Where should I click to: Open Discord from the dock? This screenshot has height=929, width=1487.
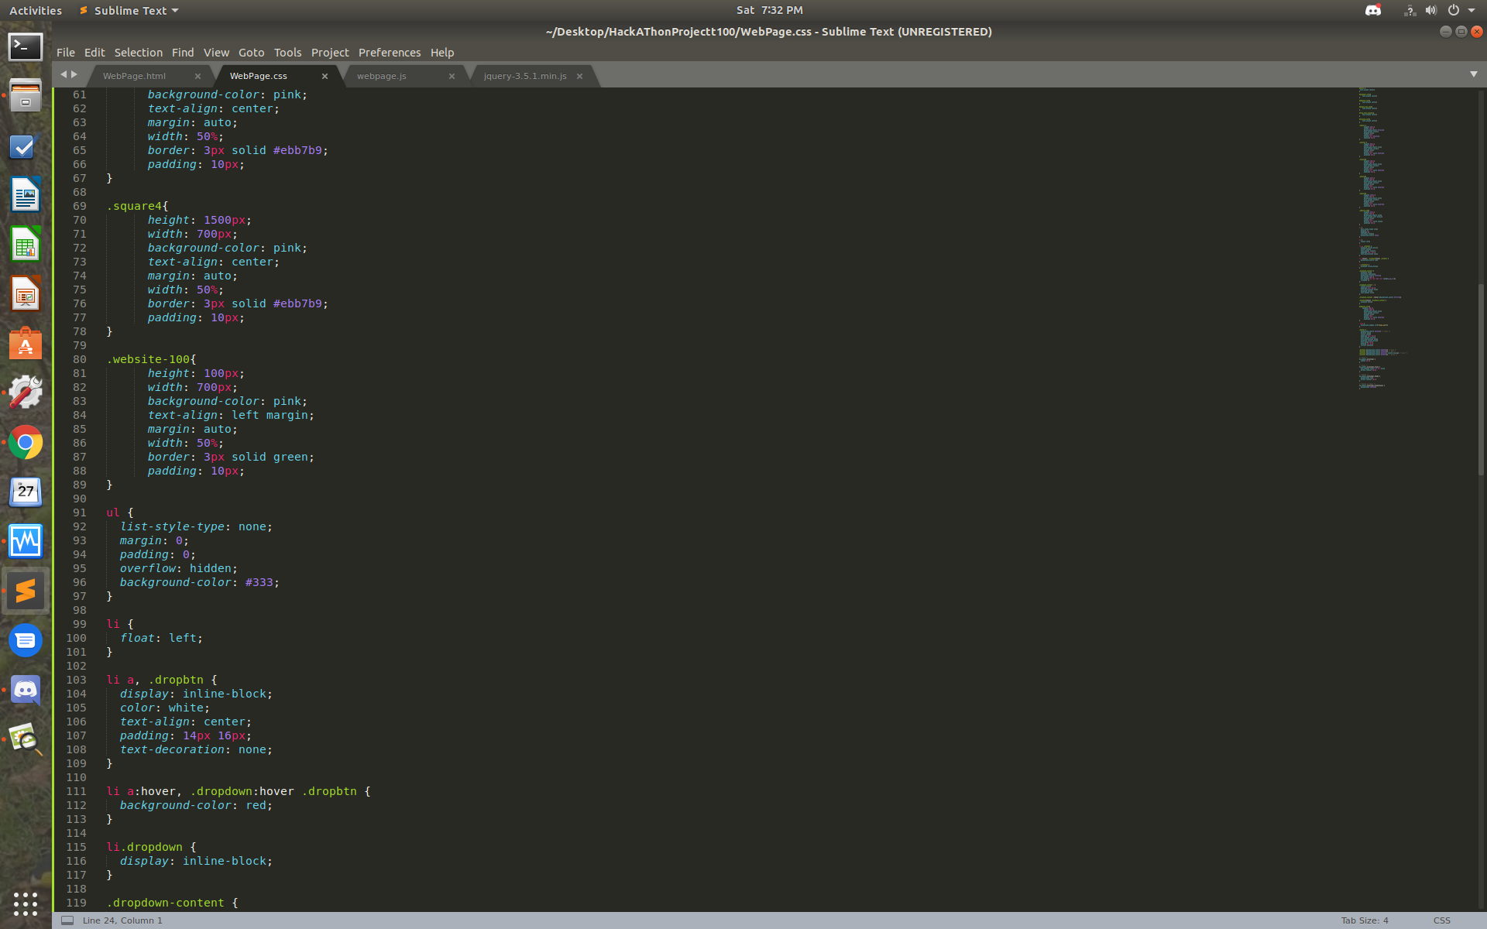pyautogui.click(x=26, y=690)
